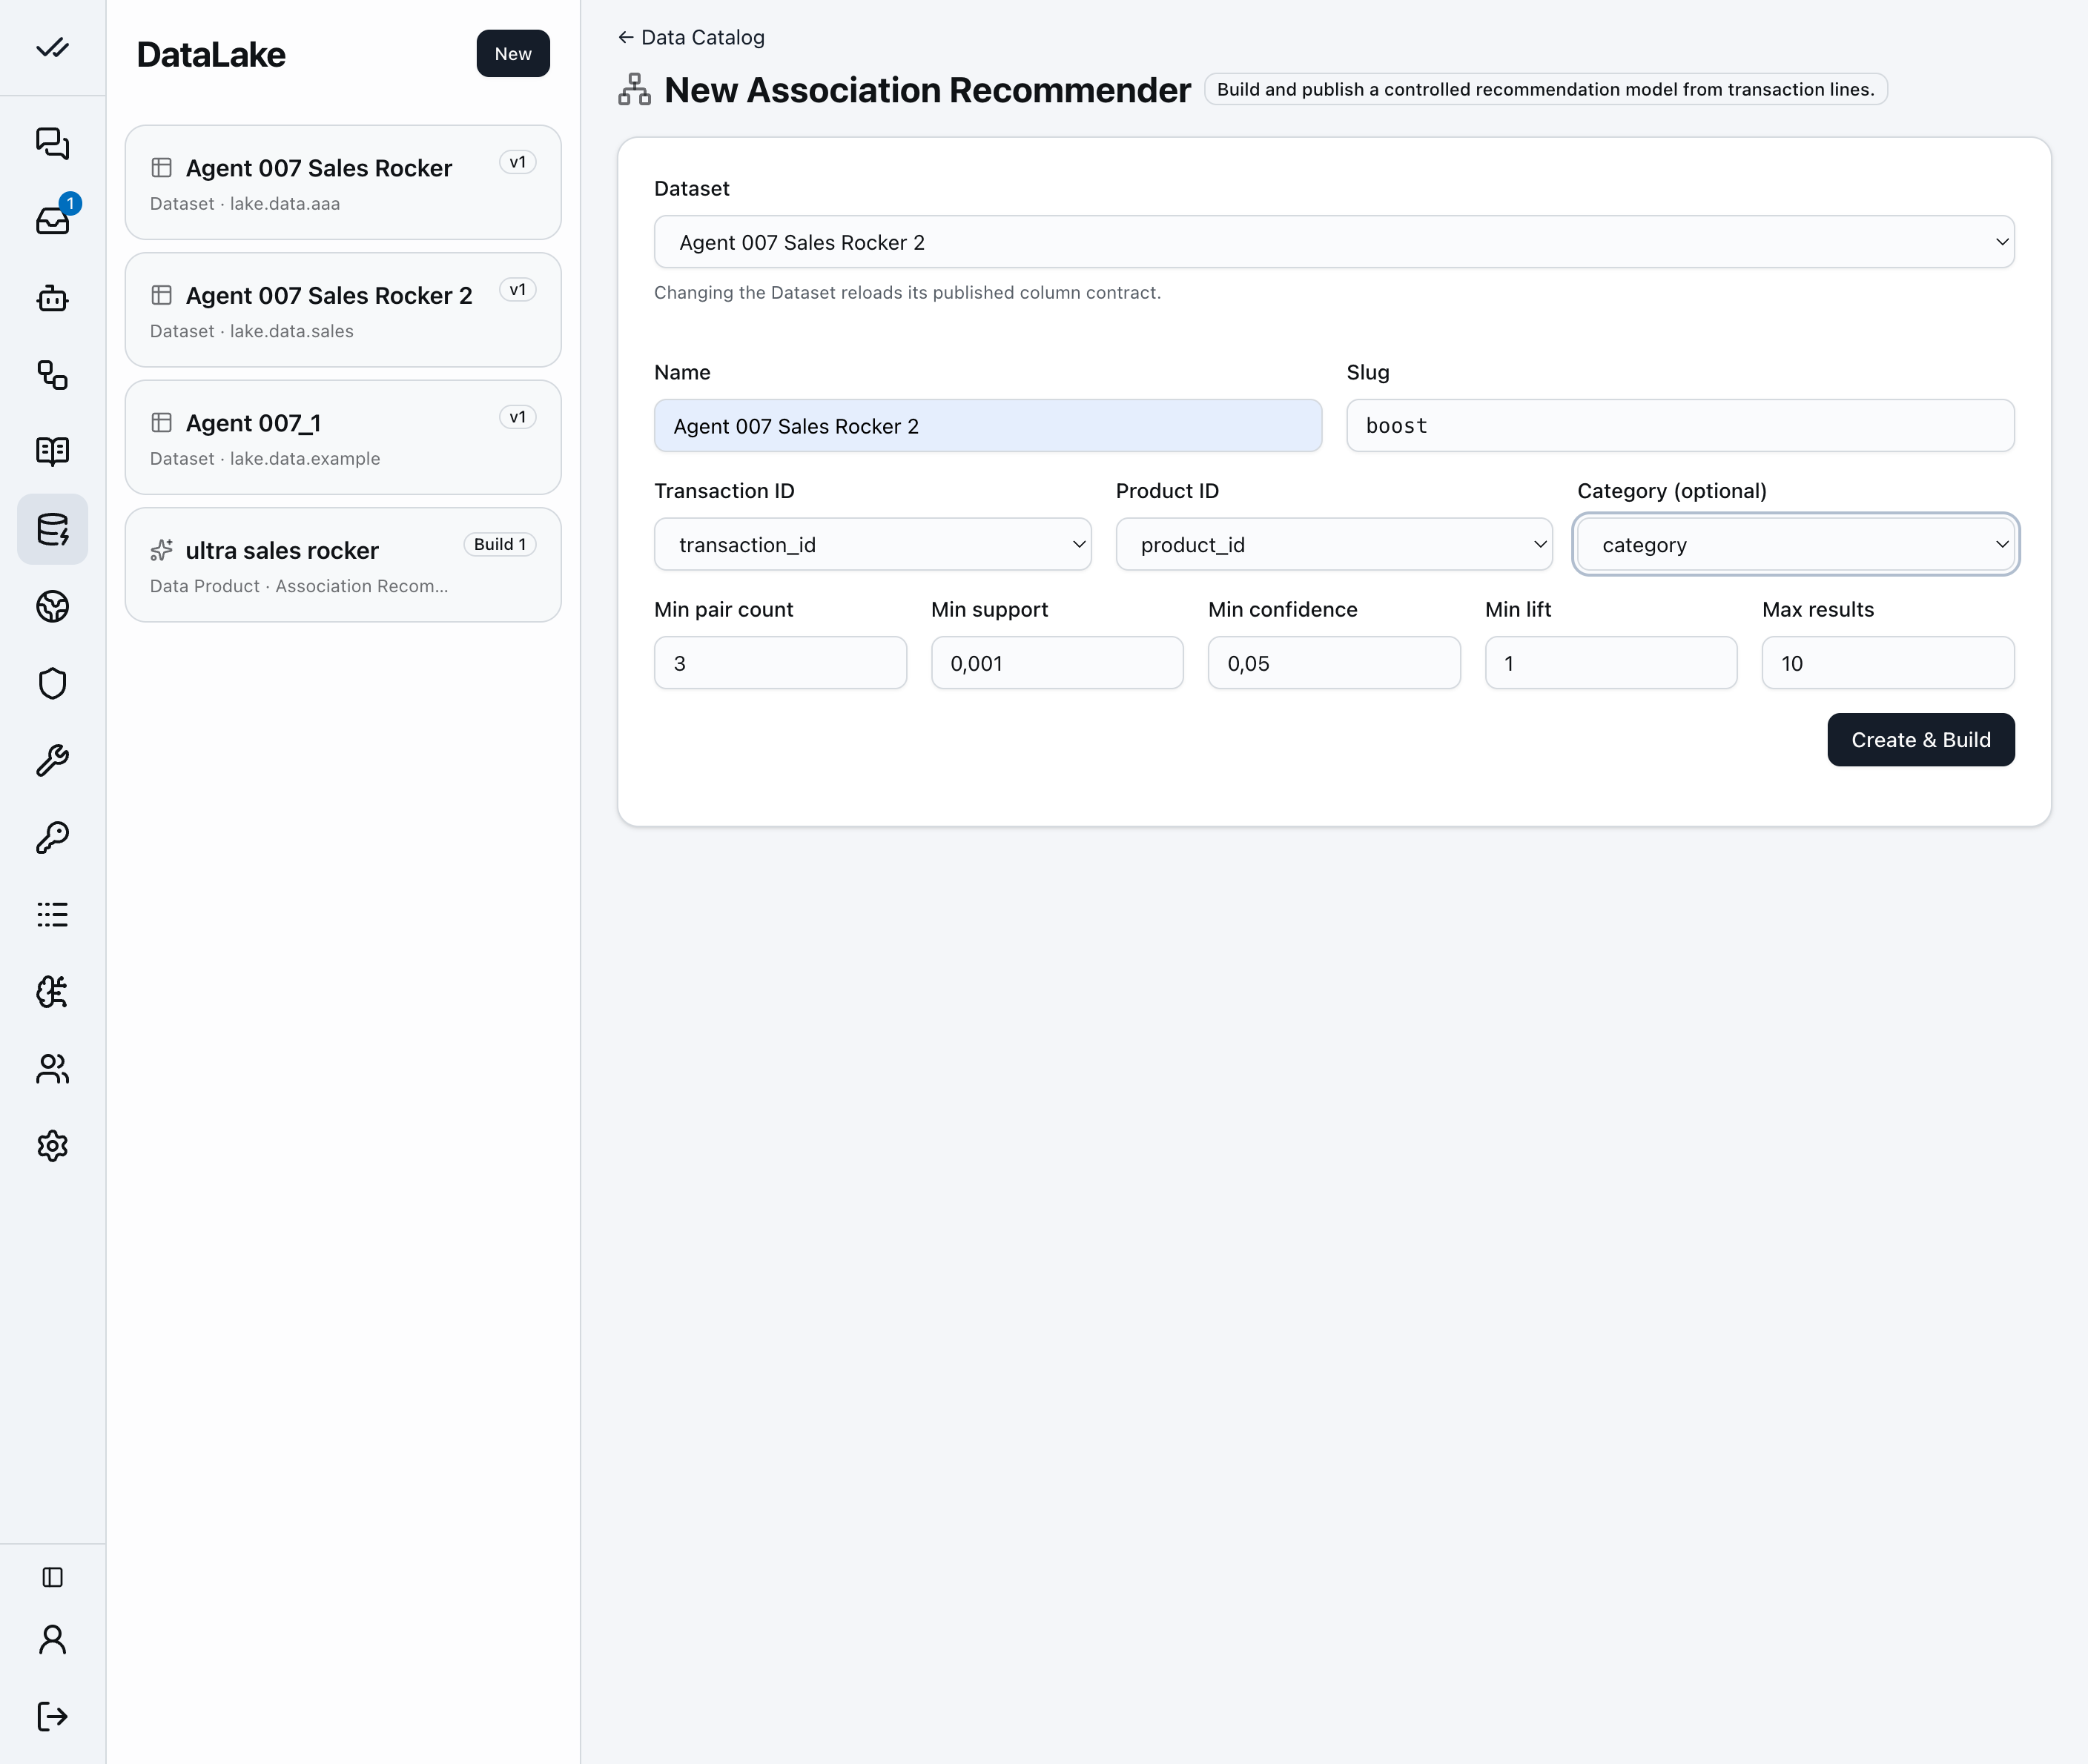Go back via Data Catalog link
The image size is (2088, 1764).
(x=691, y=37)
